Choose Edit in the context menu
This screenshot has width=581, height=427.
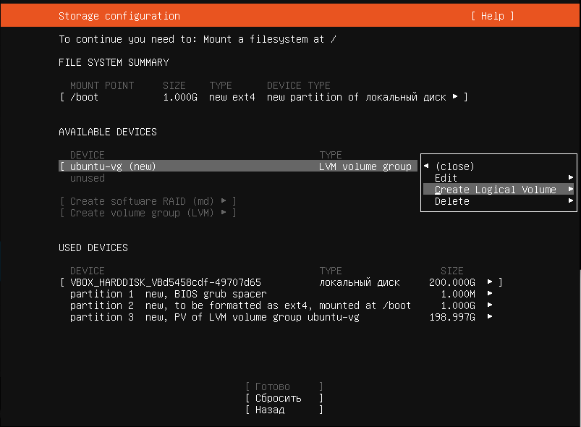pyautogui.click(x=446, y=178)
